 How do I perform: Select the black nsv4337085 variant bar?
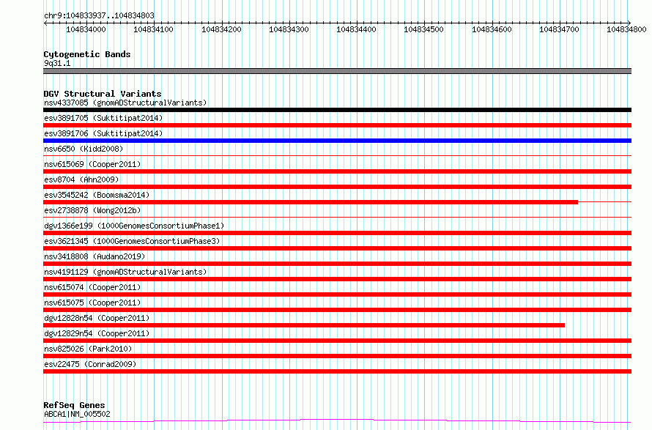point(337,110)
